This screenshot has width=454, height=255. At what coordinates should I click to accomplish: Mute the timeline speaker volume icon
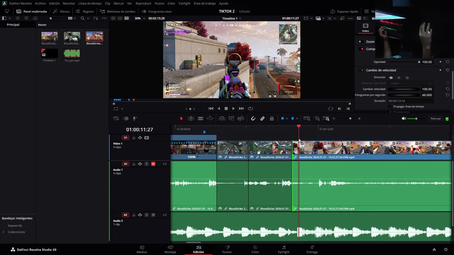pyautogui.click(x=404, y=119)
